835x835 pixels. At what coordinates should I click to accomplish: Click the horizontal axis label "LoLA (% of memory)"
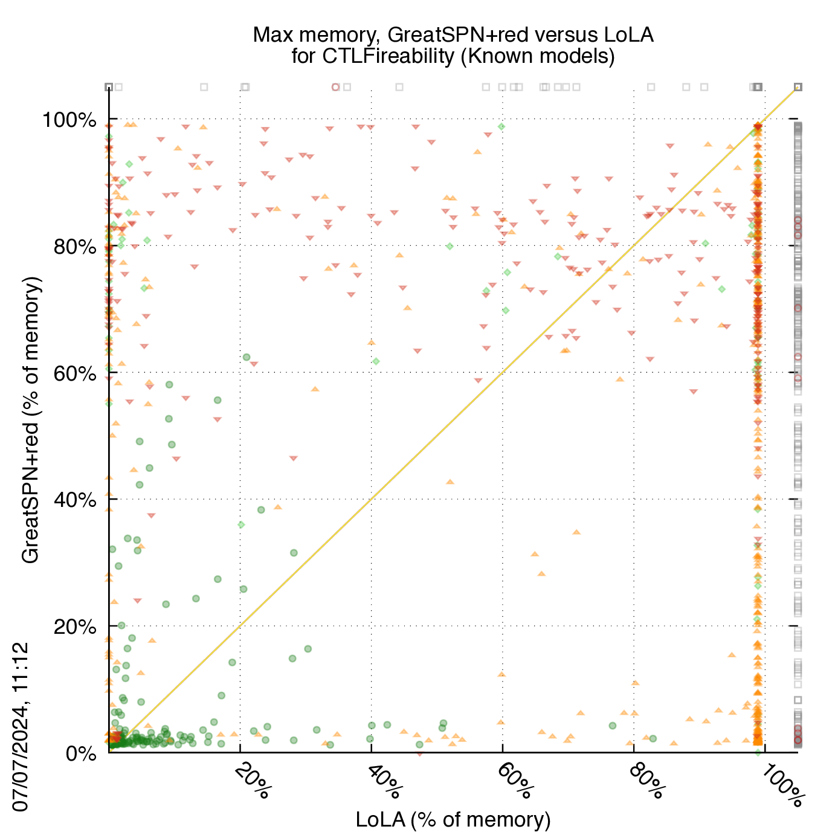tap(453, 819)
